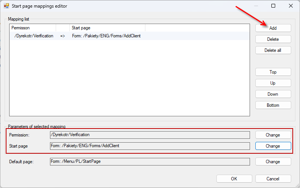Change the Default page
The height and width of the screenshot is (188, 300).
pos(273,162)
